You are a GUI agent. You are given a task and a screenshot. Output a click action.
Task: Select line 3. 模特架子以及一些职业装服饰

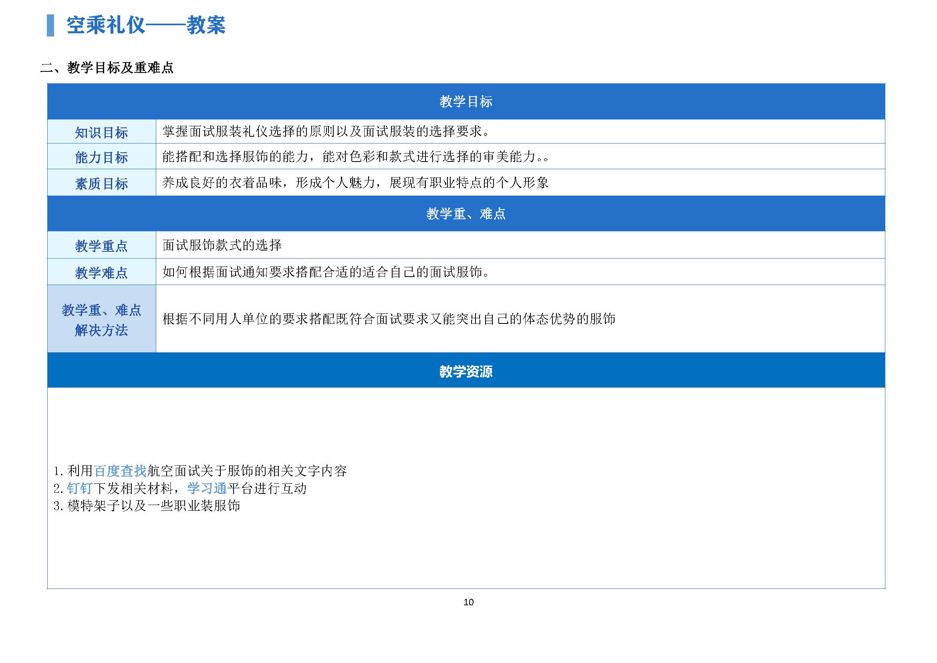(x=147, y=506)
